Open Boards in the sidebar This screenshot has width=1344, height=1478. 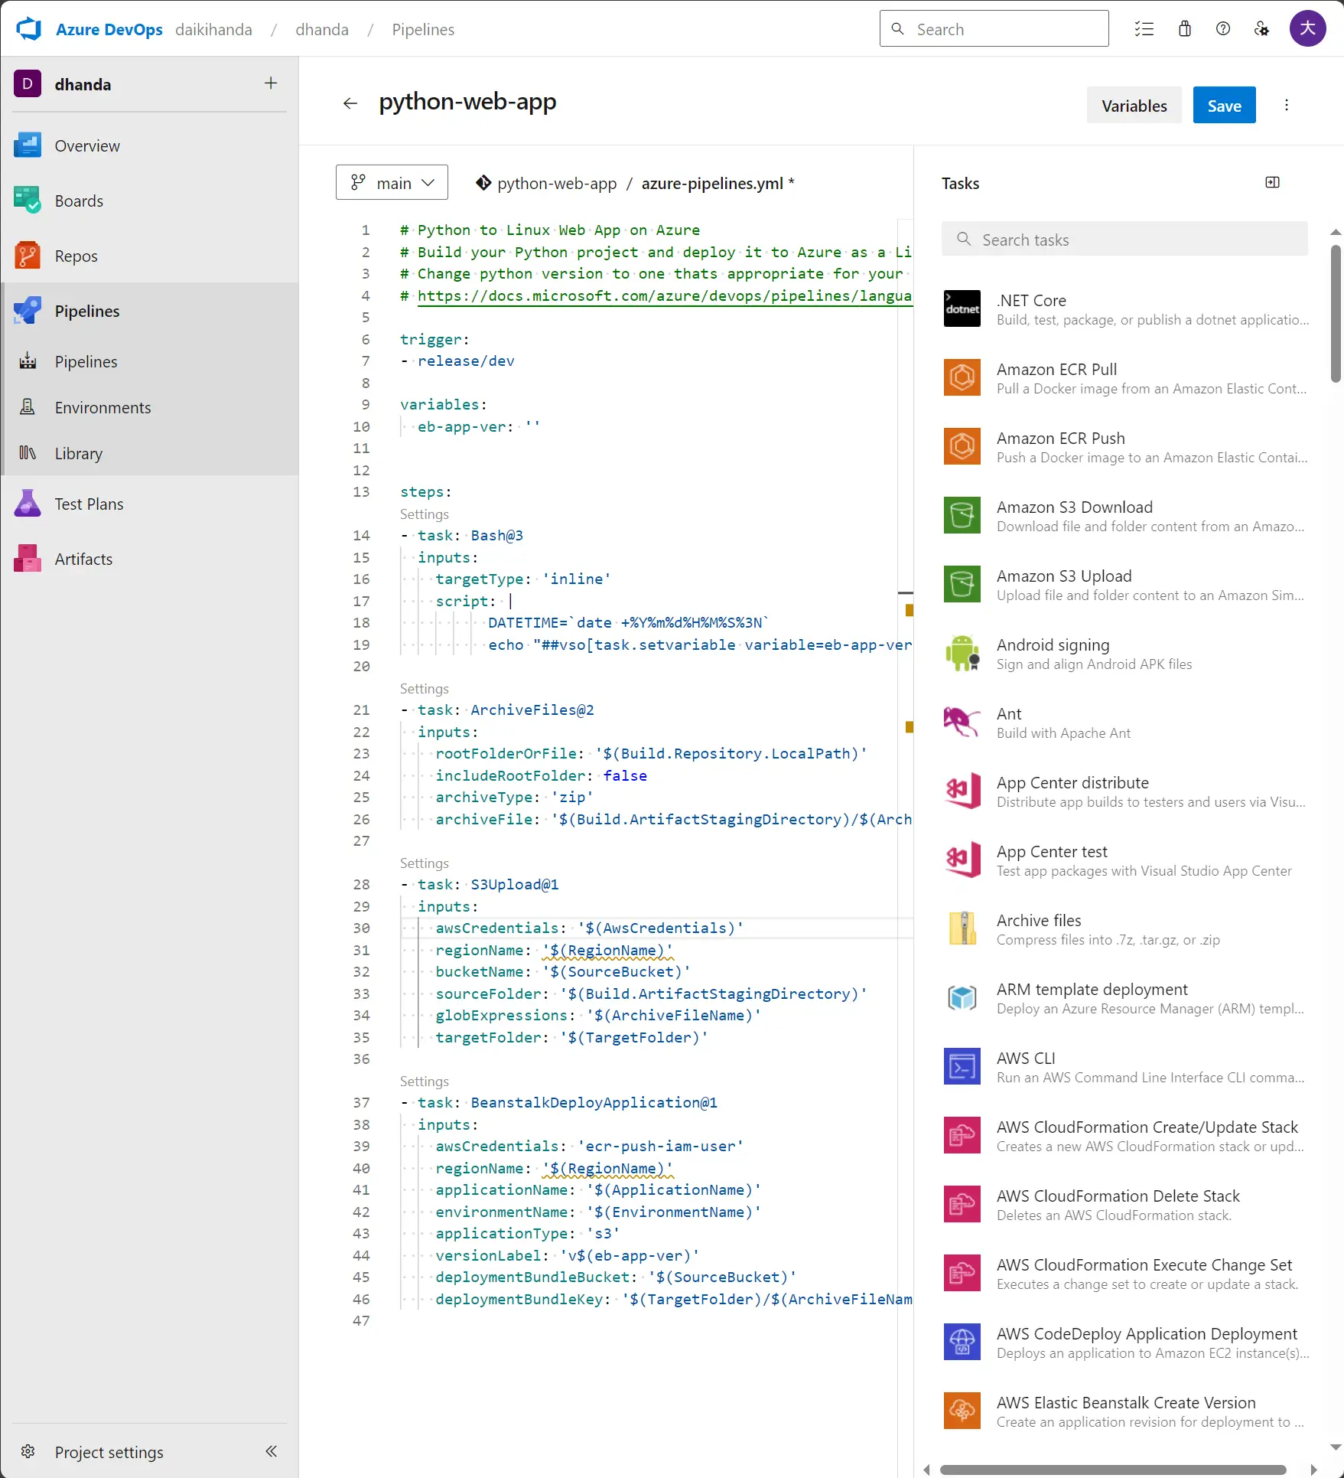click(x=150, y=201)
